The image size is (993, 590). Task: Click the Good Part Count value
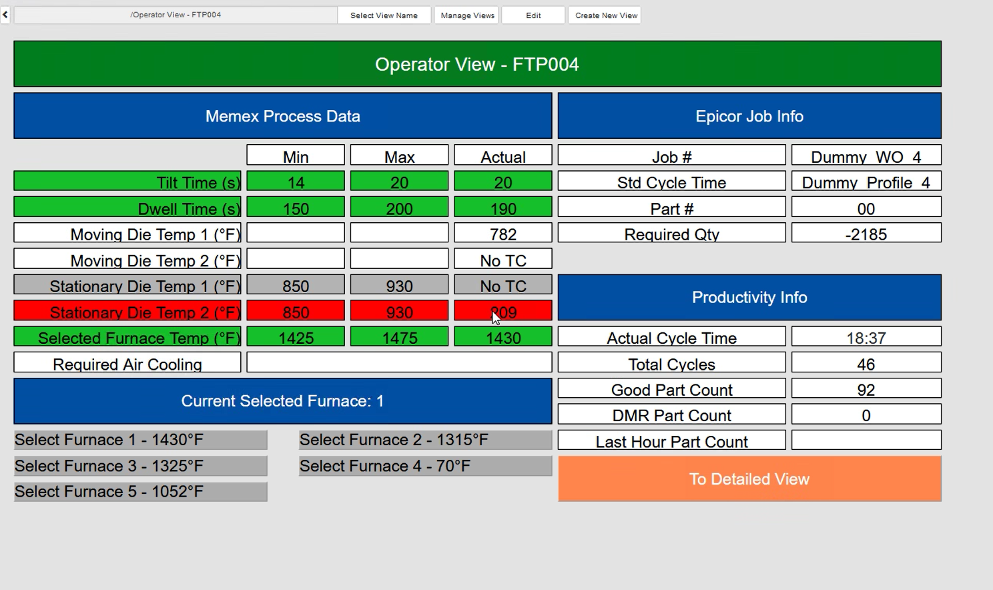(866, 388)
